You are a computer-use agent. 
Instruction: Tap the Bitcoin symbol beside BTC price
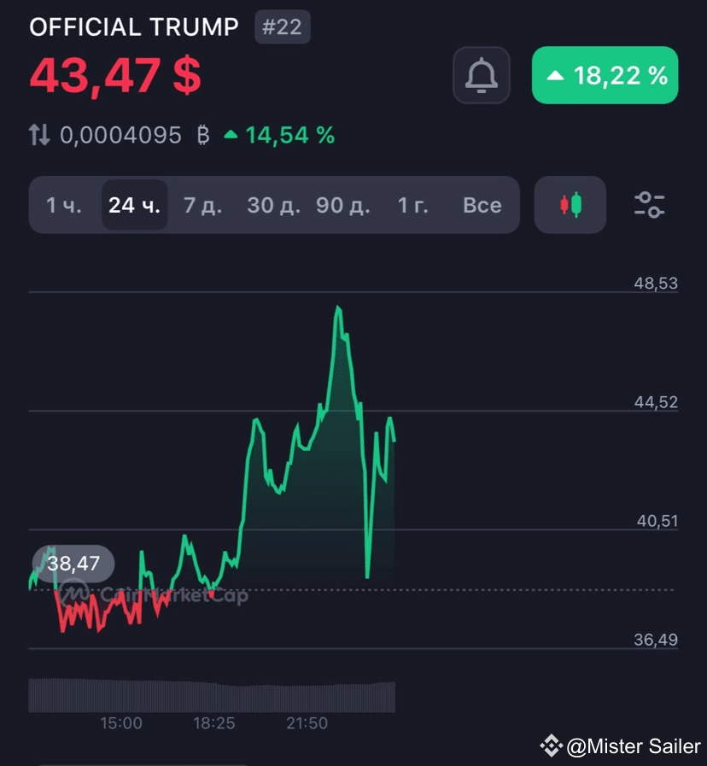click(x=203, y=135)
